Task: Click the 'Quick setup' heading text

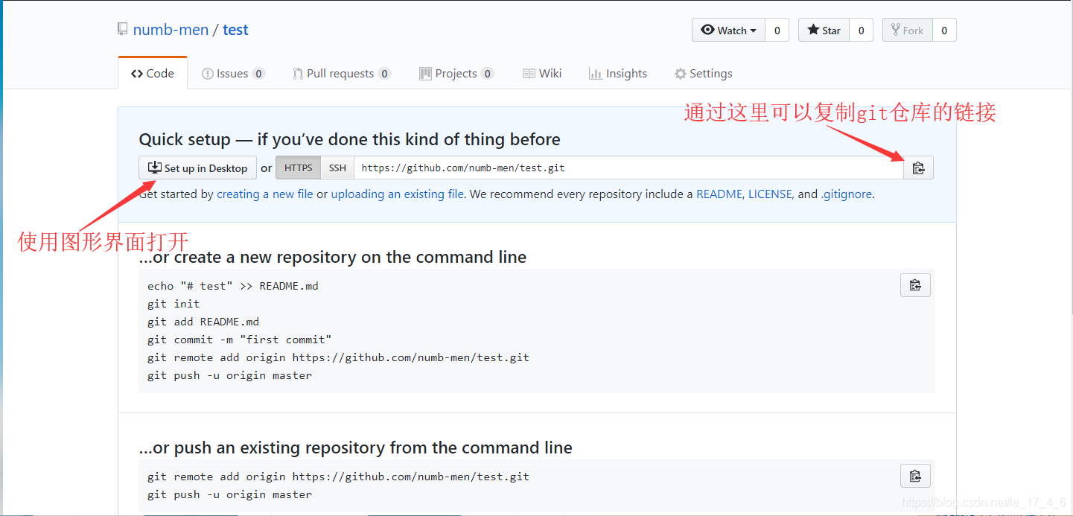Action: (x=349, y=139)
